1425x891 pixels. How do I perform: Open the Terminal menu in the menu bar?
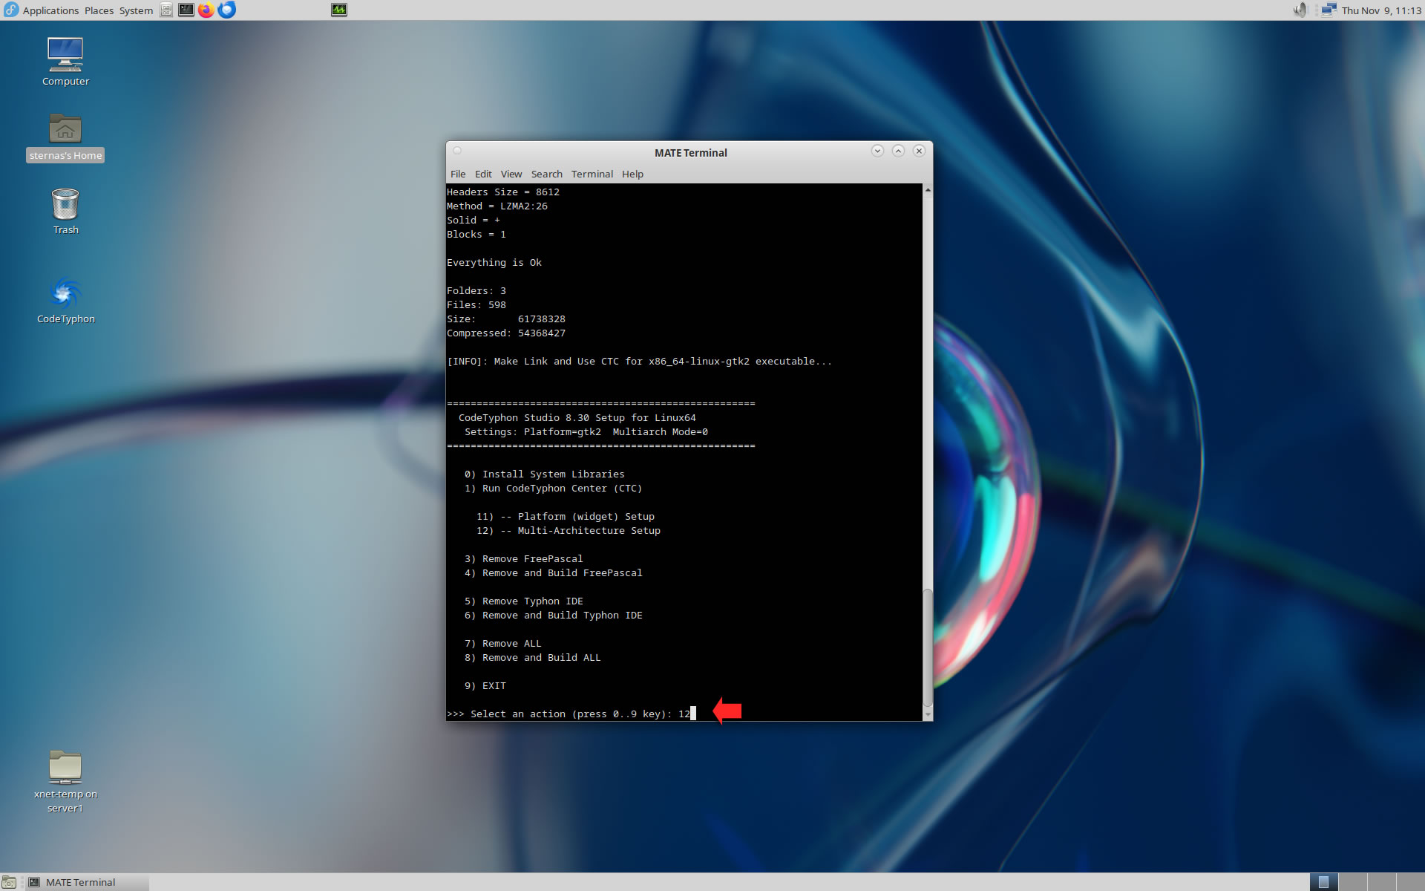click(592, 174)
